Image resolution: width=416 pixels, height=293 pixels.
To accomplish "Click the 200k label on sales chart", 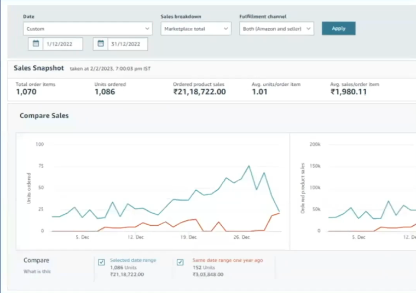I will (315, 144).
